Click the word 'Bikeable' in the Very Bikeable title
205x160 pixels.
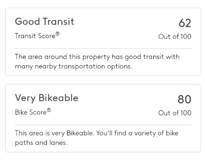(58, 98)
